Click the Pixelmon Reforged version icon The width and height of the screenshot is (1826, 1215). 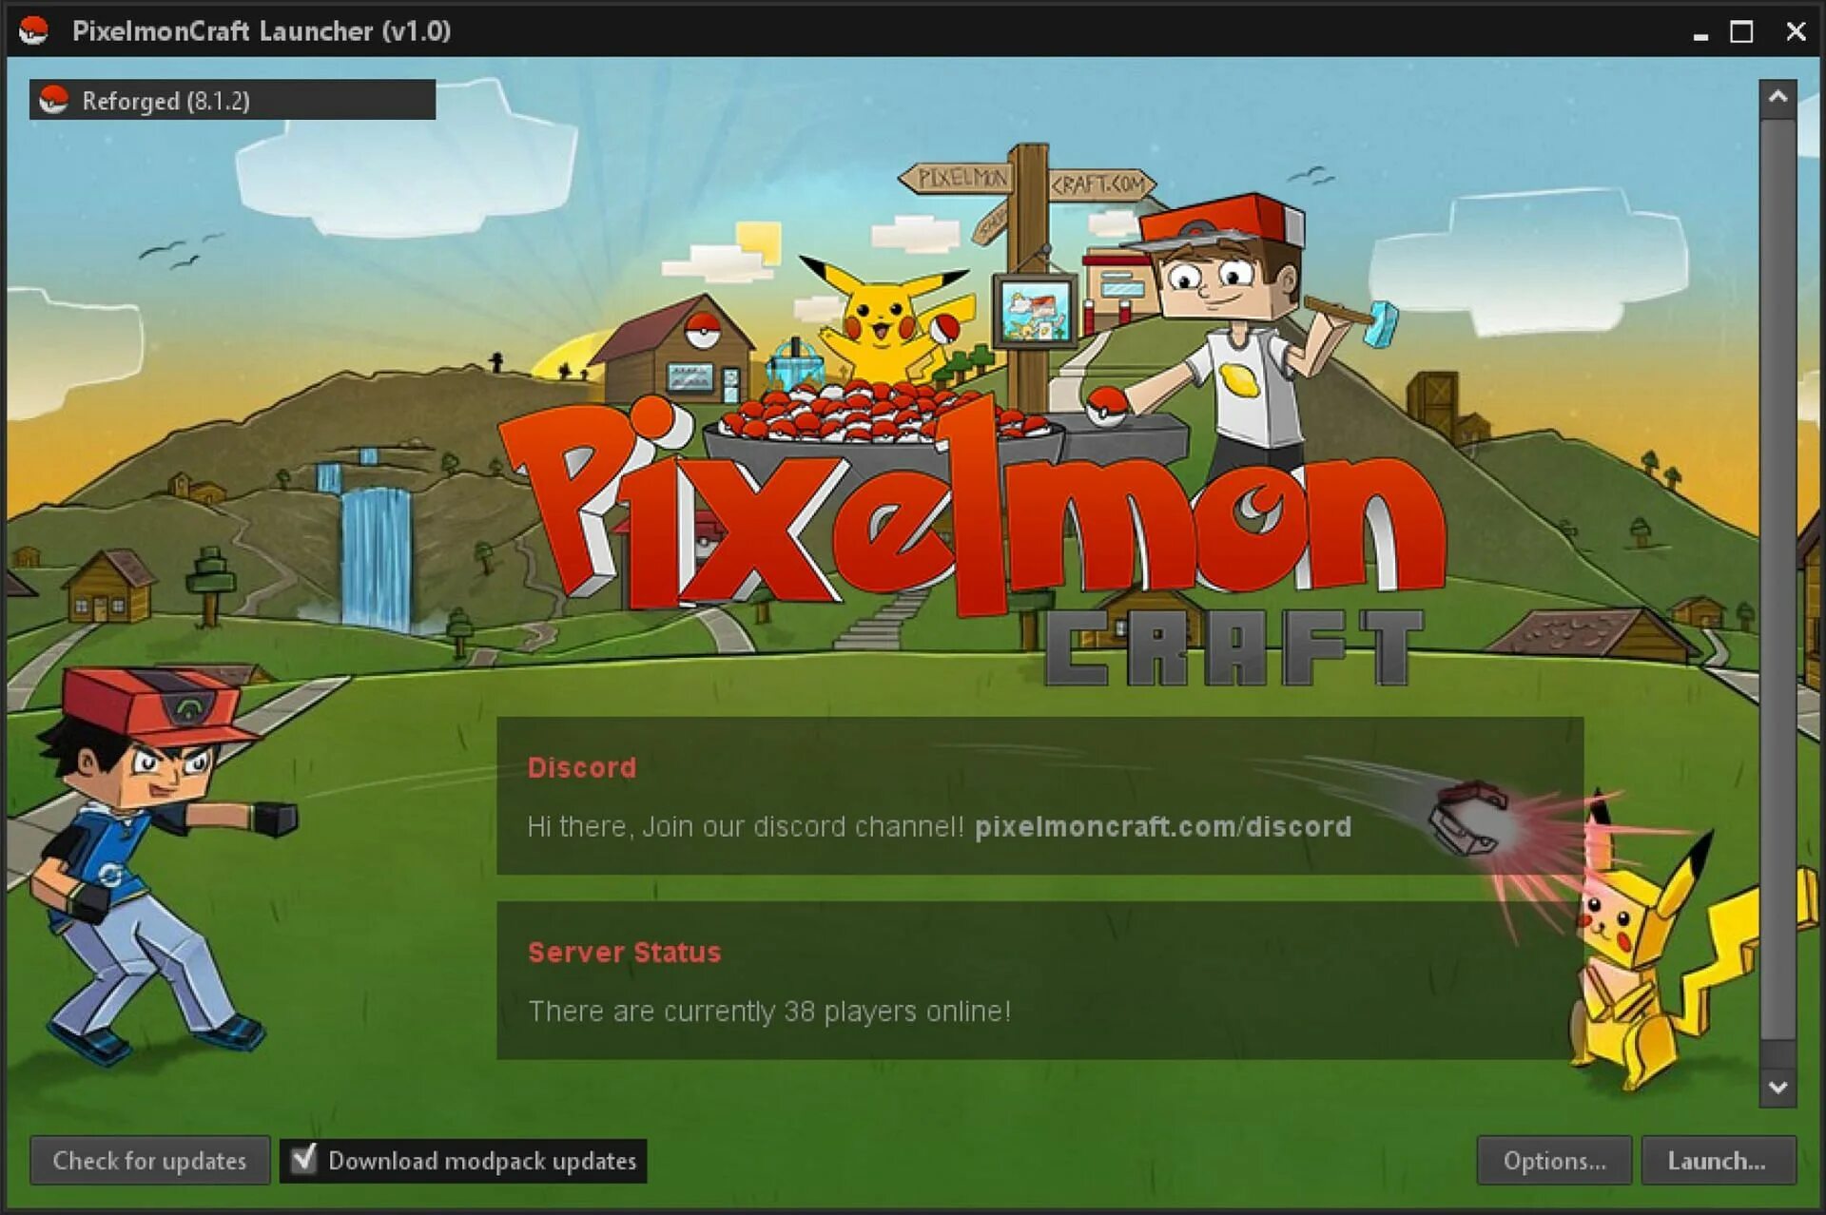37,99
